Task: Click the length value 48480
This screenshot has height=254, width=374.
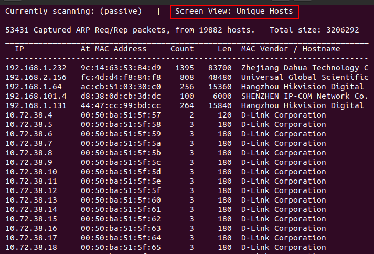Action: (x=220, y=77)
